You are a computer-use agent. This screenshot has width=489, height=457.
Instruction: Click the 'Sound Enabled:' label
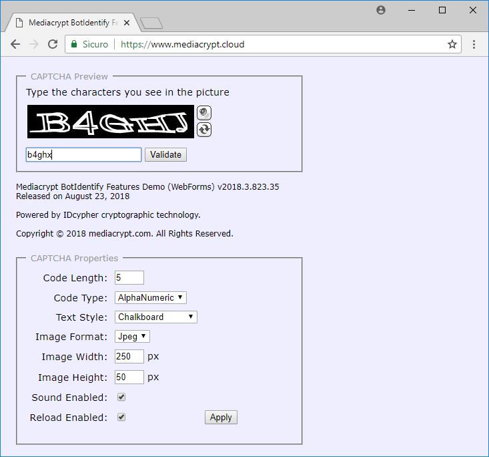[69, 398]
